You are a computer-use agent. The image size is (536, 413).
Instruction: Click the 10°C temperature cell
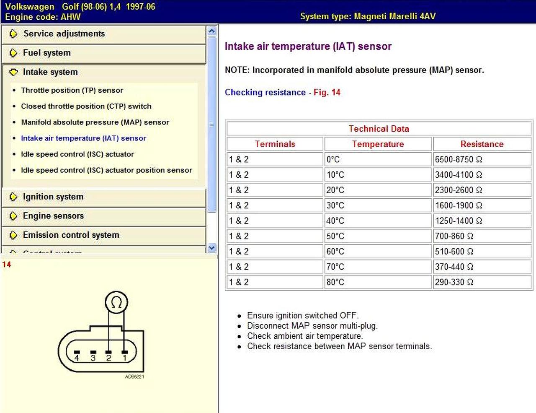[378, 175]
